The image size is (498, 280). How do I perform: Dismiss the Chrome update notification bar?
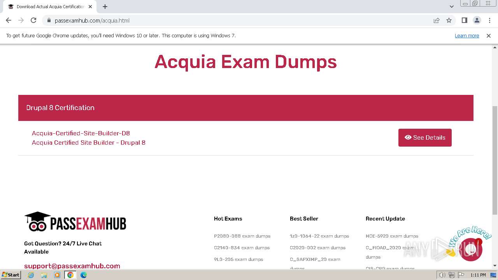tap(489, 35)
